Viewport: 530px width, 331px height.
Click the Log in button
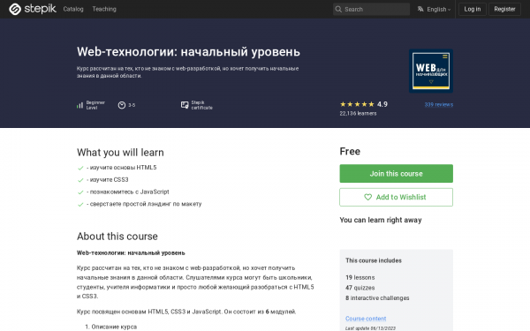pos(473,9)
